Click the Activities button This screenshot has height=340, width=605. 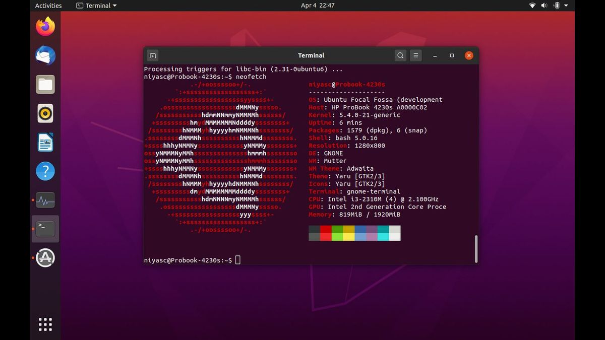[x=48, y=6]
